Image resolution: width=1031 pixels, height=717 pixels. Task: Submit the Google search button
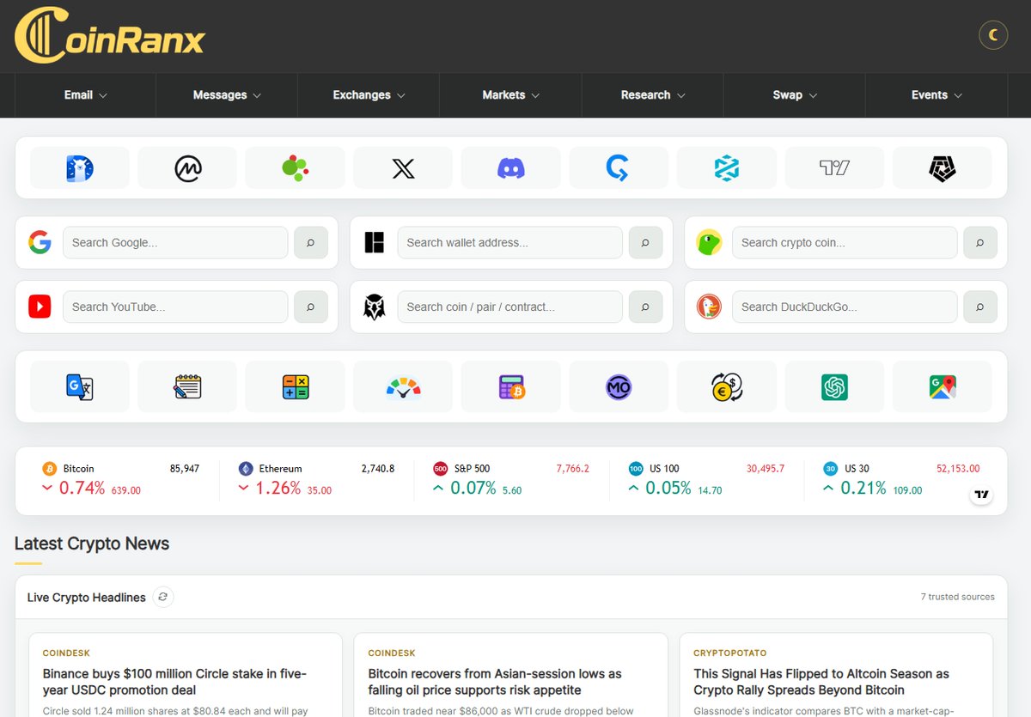(x=311, y=242)
